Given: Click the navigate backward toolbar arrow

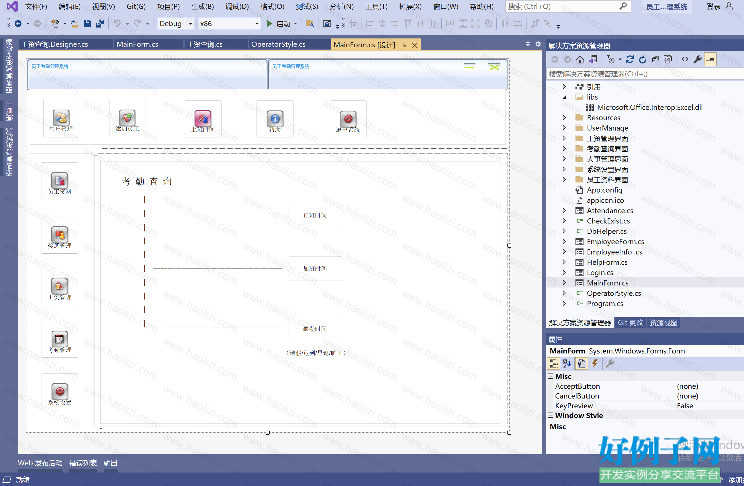Looking at the screenshot, I should click(18, 24).
